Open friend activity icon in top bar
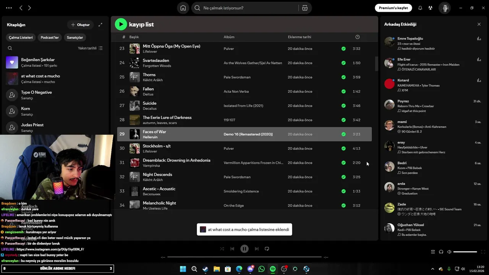The image size is (489, 275). coord(430,8)
